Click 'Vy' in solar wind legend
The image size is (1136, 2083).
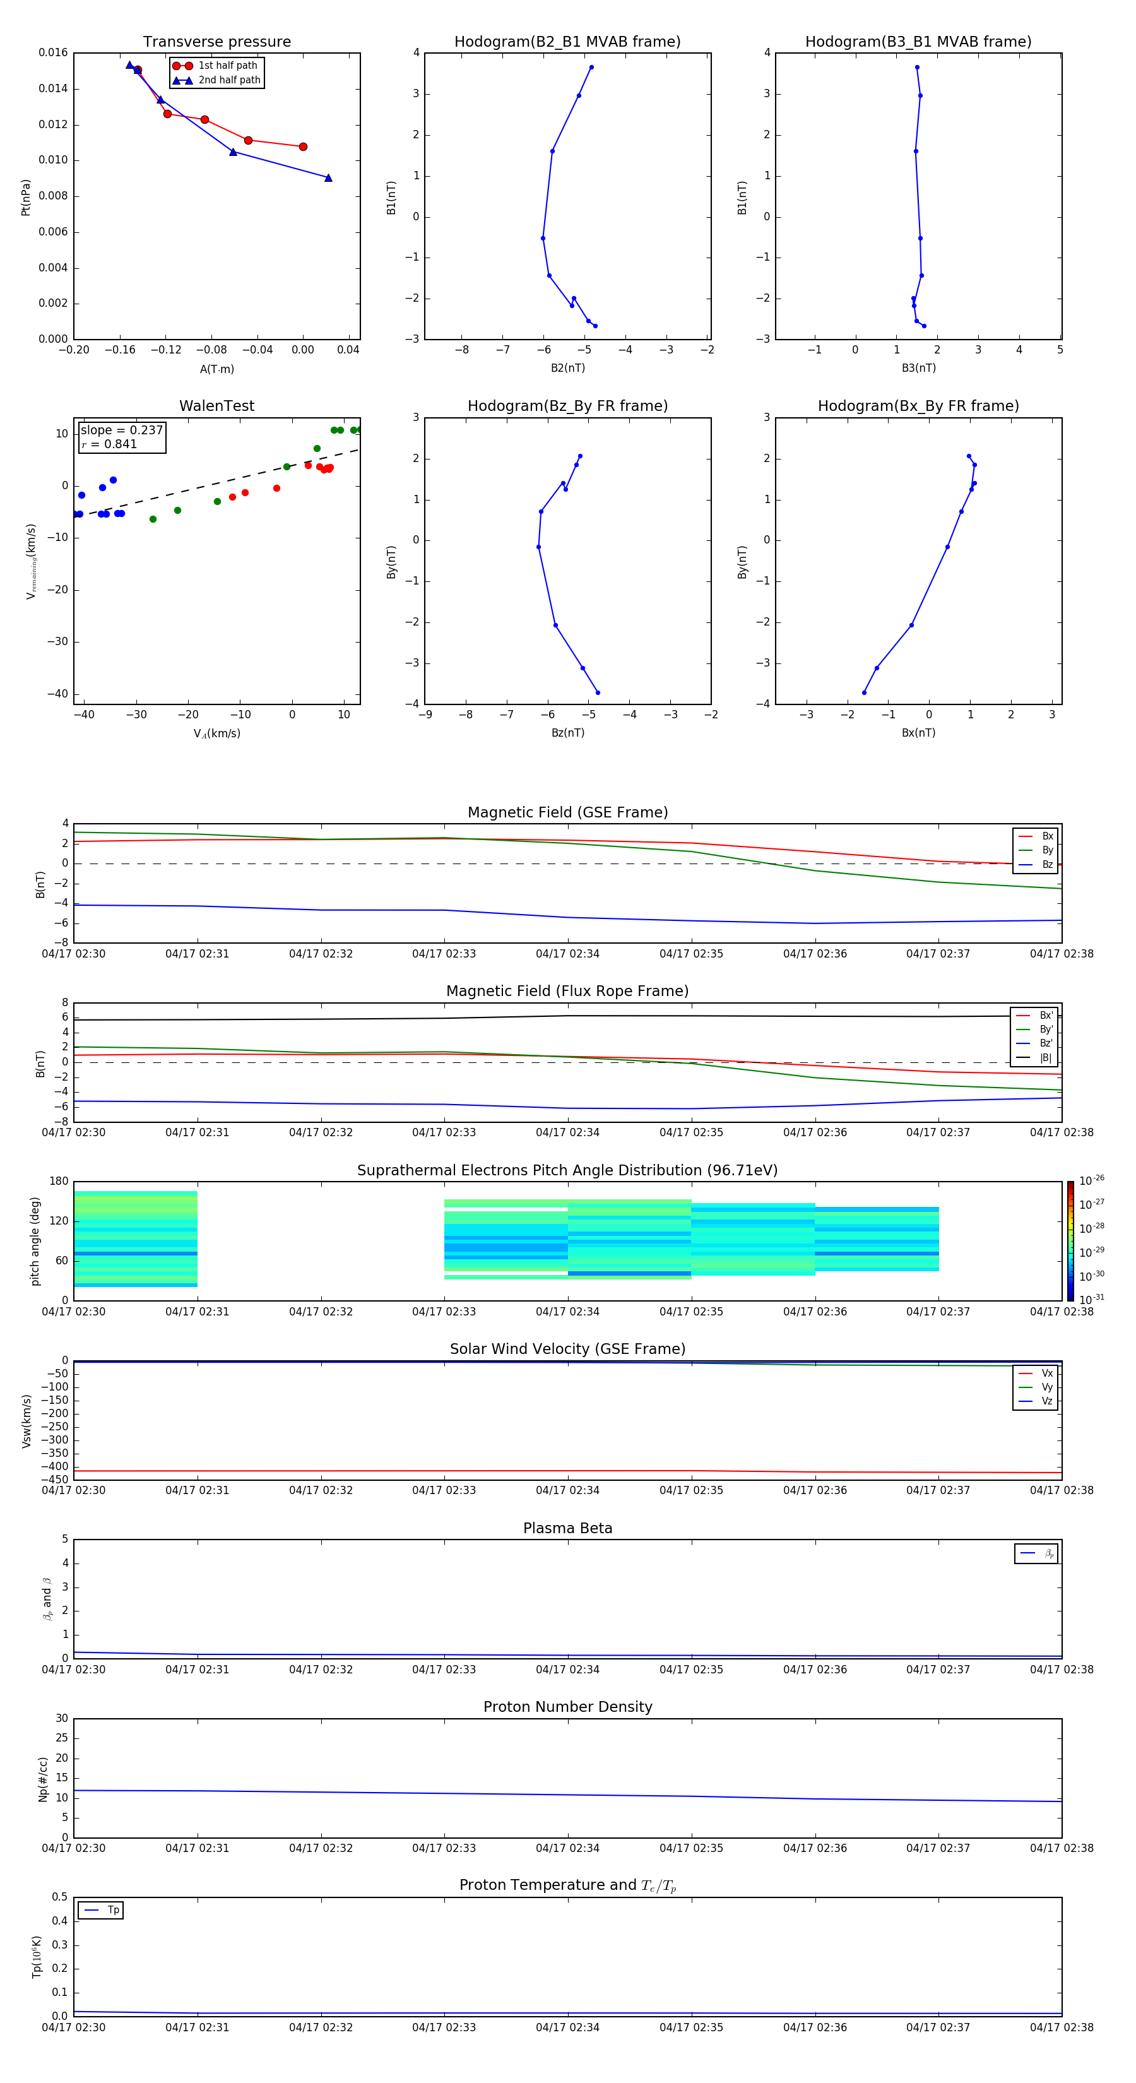point(1036,1387)
